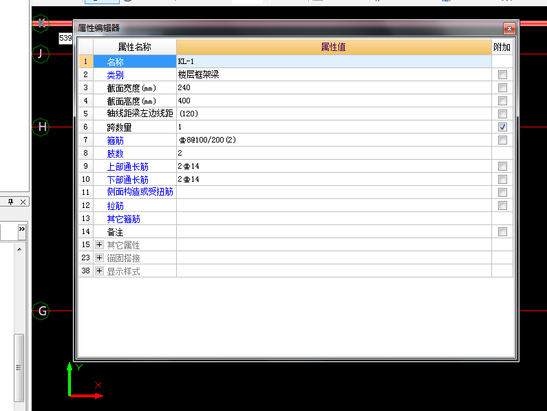Screen dimensions: 547x411
Task: Tick the 附加 checkbox for 轴线距梁左边线距
Action: 502,114
